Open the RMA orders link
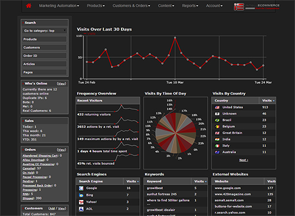Screen dimensions: 295x216 pos(26,194)
